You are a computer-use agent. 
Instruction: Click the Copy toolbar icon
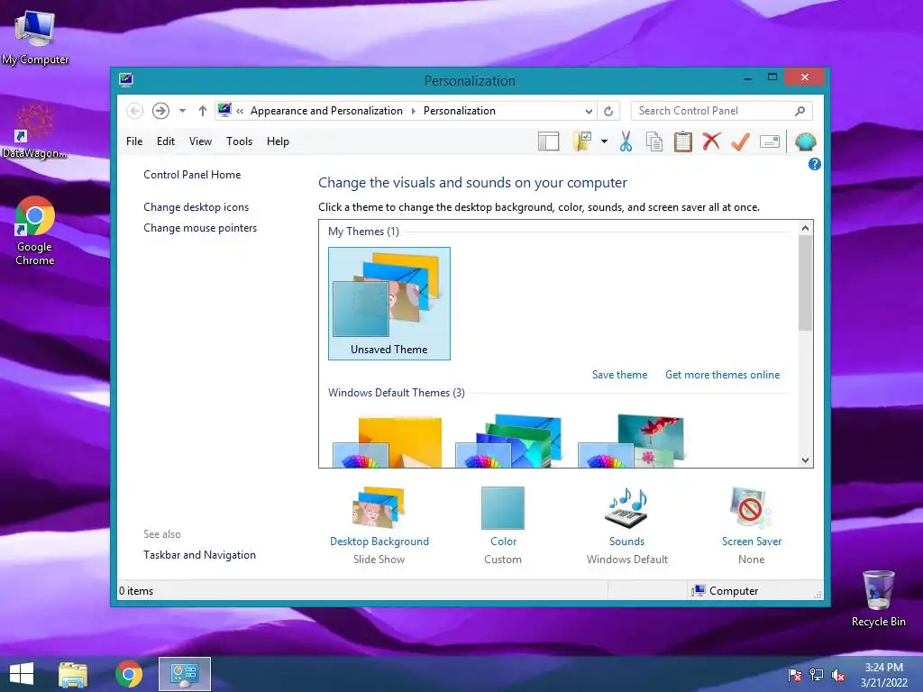[x=654, y=141]
